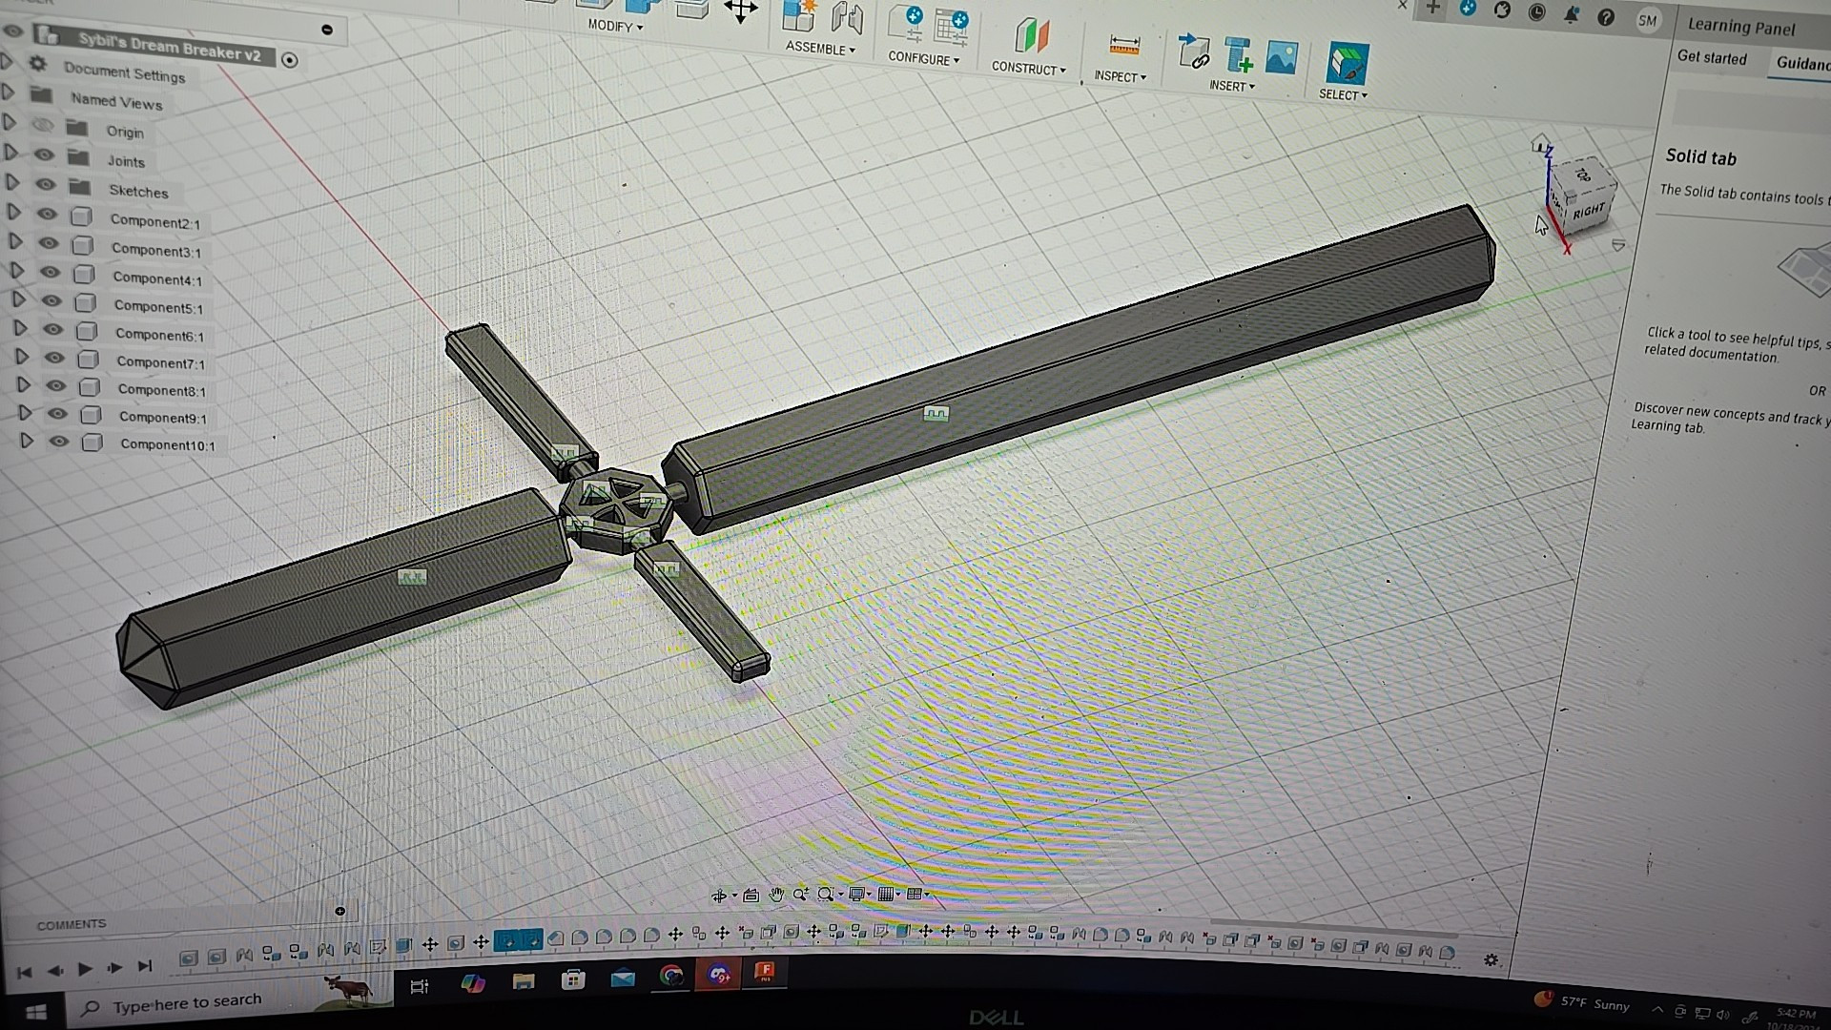Viewport: 1831px width, 1030px height.
Task: Click the Zoom magnifier-plus icon in navigation bar
Action: pos(800,895)
